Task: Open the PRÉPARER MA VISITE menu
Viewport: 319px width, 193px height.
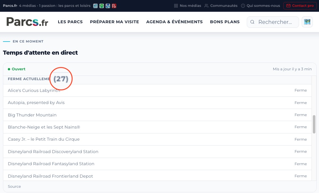Action: pos(114,22)
